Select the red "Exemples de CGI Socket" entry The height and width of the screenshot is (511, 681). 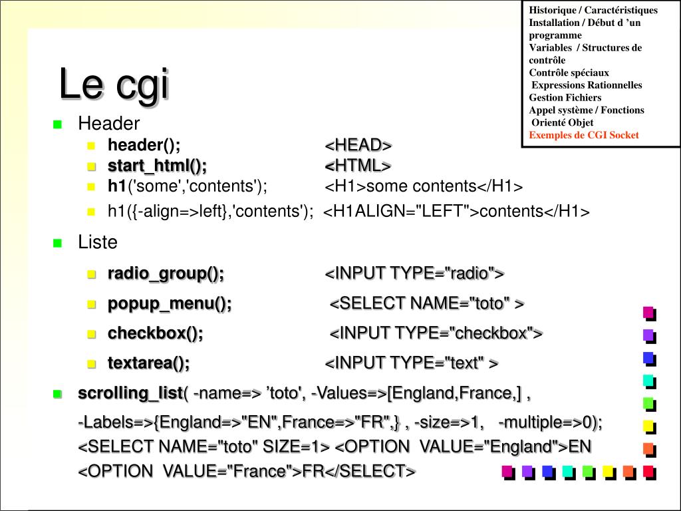[x=584, y=135]
